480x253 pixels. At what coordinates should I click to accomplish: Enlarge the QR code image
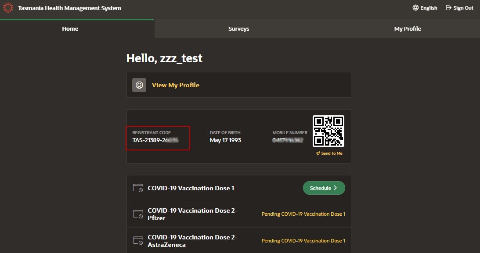[x=328, y=131]
